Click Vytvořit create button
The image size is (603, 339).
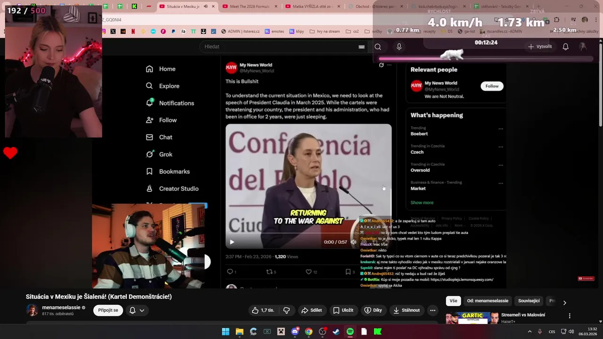tap(540, 47)
